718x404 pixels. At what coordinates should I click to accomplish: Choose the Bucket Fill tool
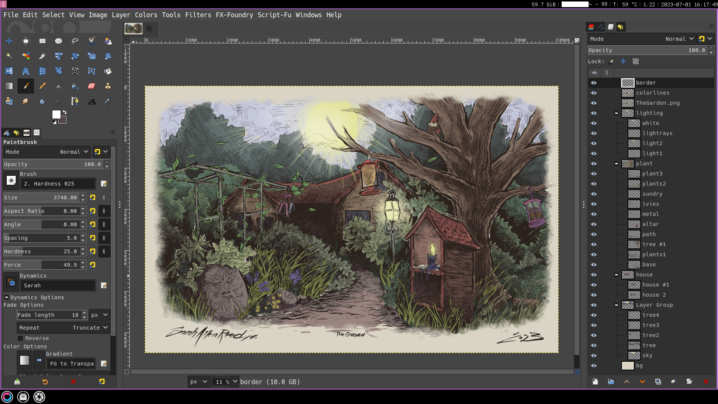click(108, 71)
